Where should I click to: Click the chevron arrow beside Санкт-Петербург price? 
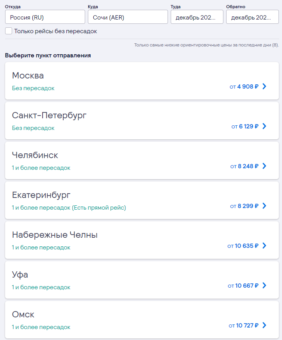(x=264, y=126)
